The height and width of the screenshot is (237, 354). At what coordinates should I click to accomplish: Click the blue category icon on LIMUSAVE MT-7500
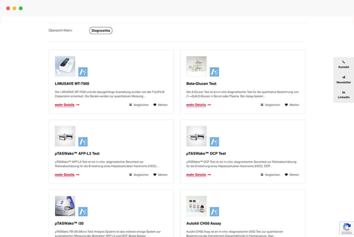(83, 72)
